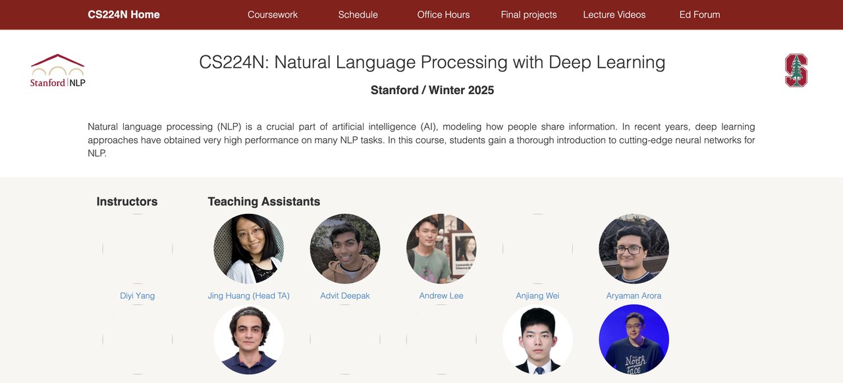Click the Instructors heading
This screenshot has height=383, width=843.
(x=127, y=202)
